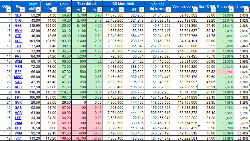Open the TCB ticker link
Viewport: 250px width, 141px height.
18,51
